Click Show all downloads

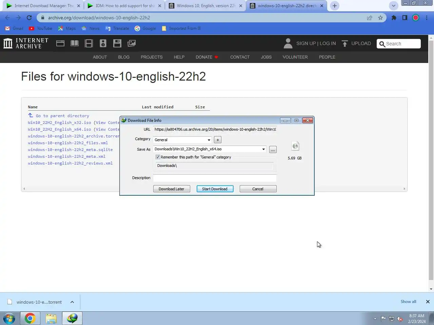408,302
